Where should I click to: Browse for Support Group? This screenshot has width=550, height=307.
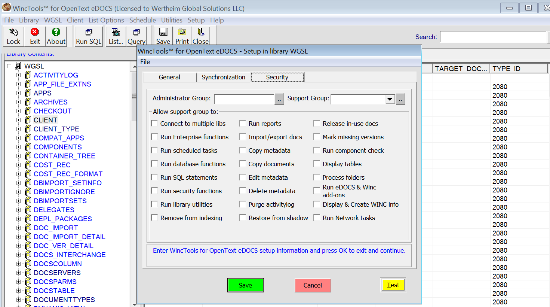[400, 99]
